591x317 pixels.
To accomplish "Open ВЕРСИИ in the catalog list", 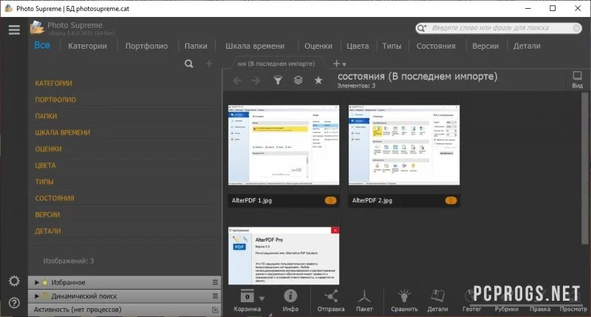I will click(47, 215).
